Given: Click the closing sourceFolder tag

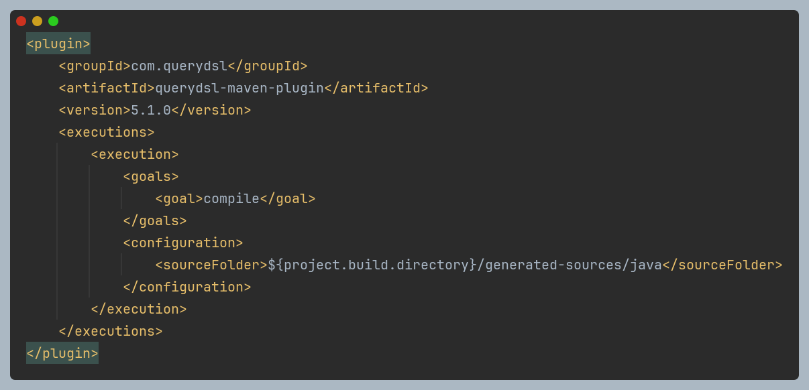Looking at the screenshot, I should pos(722,265).
